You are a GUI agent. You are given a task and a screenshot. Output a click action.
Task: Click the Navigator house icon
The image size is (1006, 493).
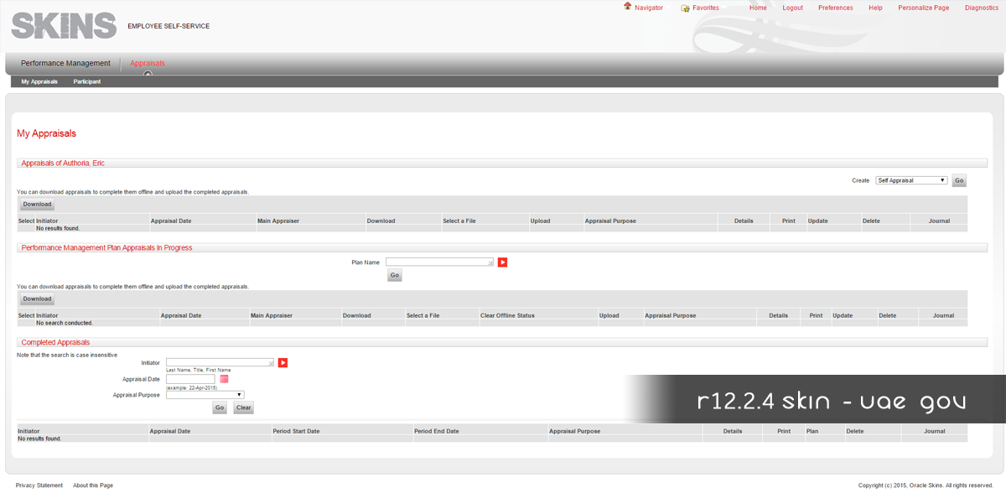point(627,7)
